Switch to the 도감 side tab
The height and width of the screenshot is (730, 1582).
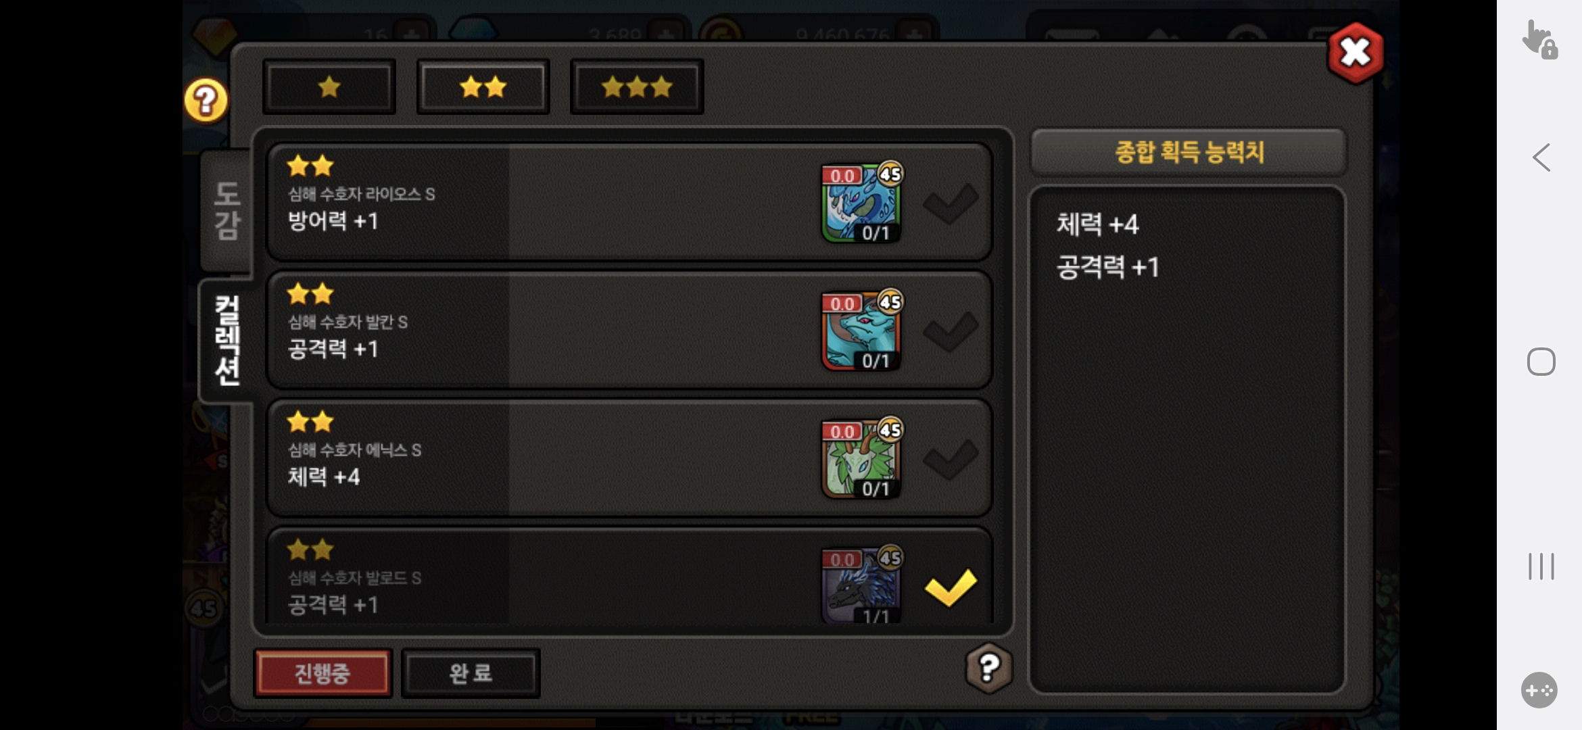(x=226, y=210)
